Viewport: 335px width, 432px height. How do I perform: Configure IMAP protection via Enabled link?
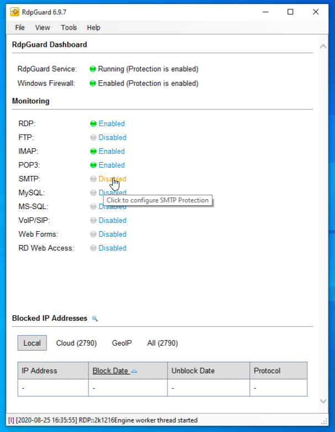[x=112, y=152]
